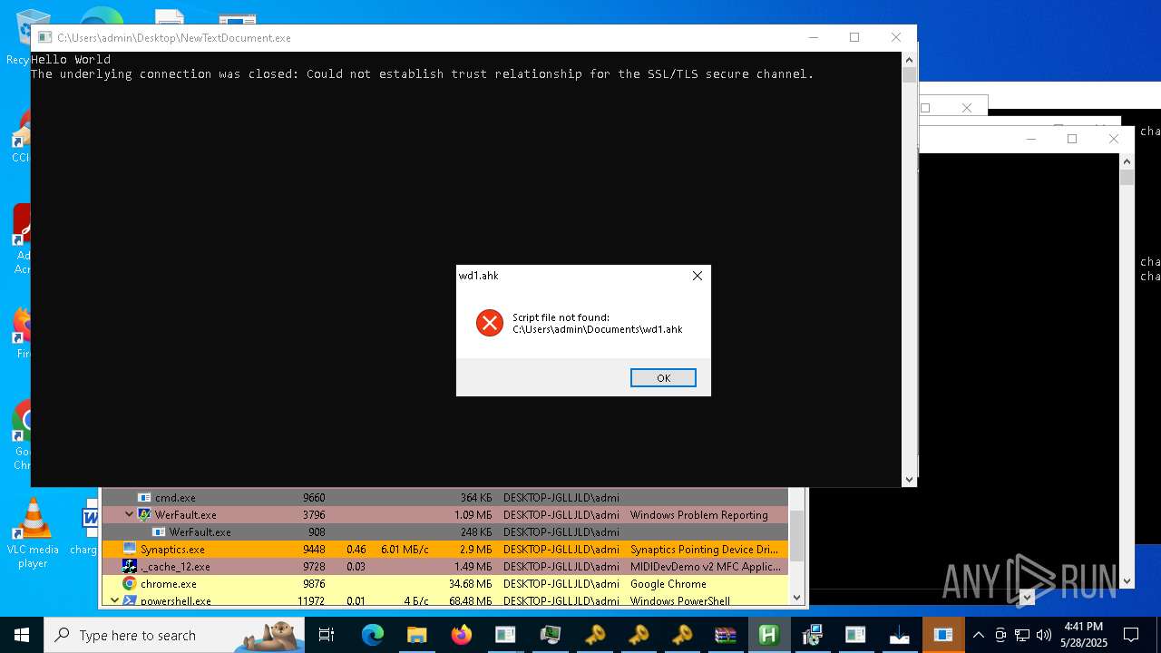Select the ._cache_12.exe process row
1161x653 pixels.
point(444,567)
